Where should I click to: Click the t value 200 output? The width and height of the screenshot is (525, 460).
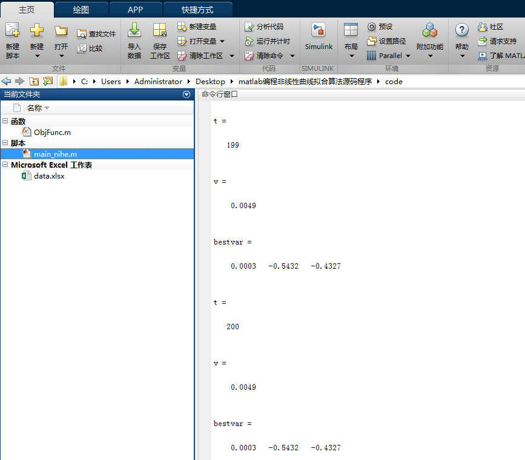pos(233,326)
